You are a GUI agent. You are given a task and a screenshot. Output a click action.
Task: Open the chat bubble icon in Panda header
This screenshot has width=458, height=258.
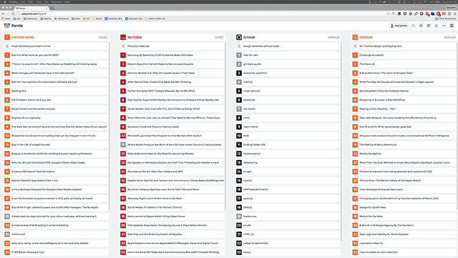tap(429, 26)
